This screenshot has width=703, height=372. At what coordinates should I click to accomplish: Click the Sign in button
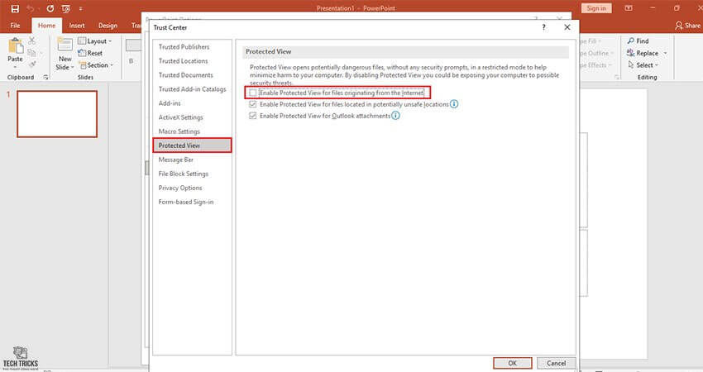pos(595,8)
